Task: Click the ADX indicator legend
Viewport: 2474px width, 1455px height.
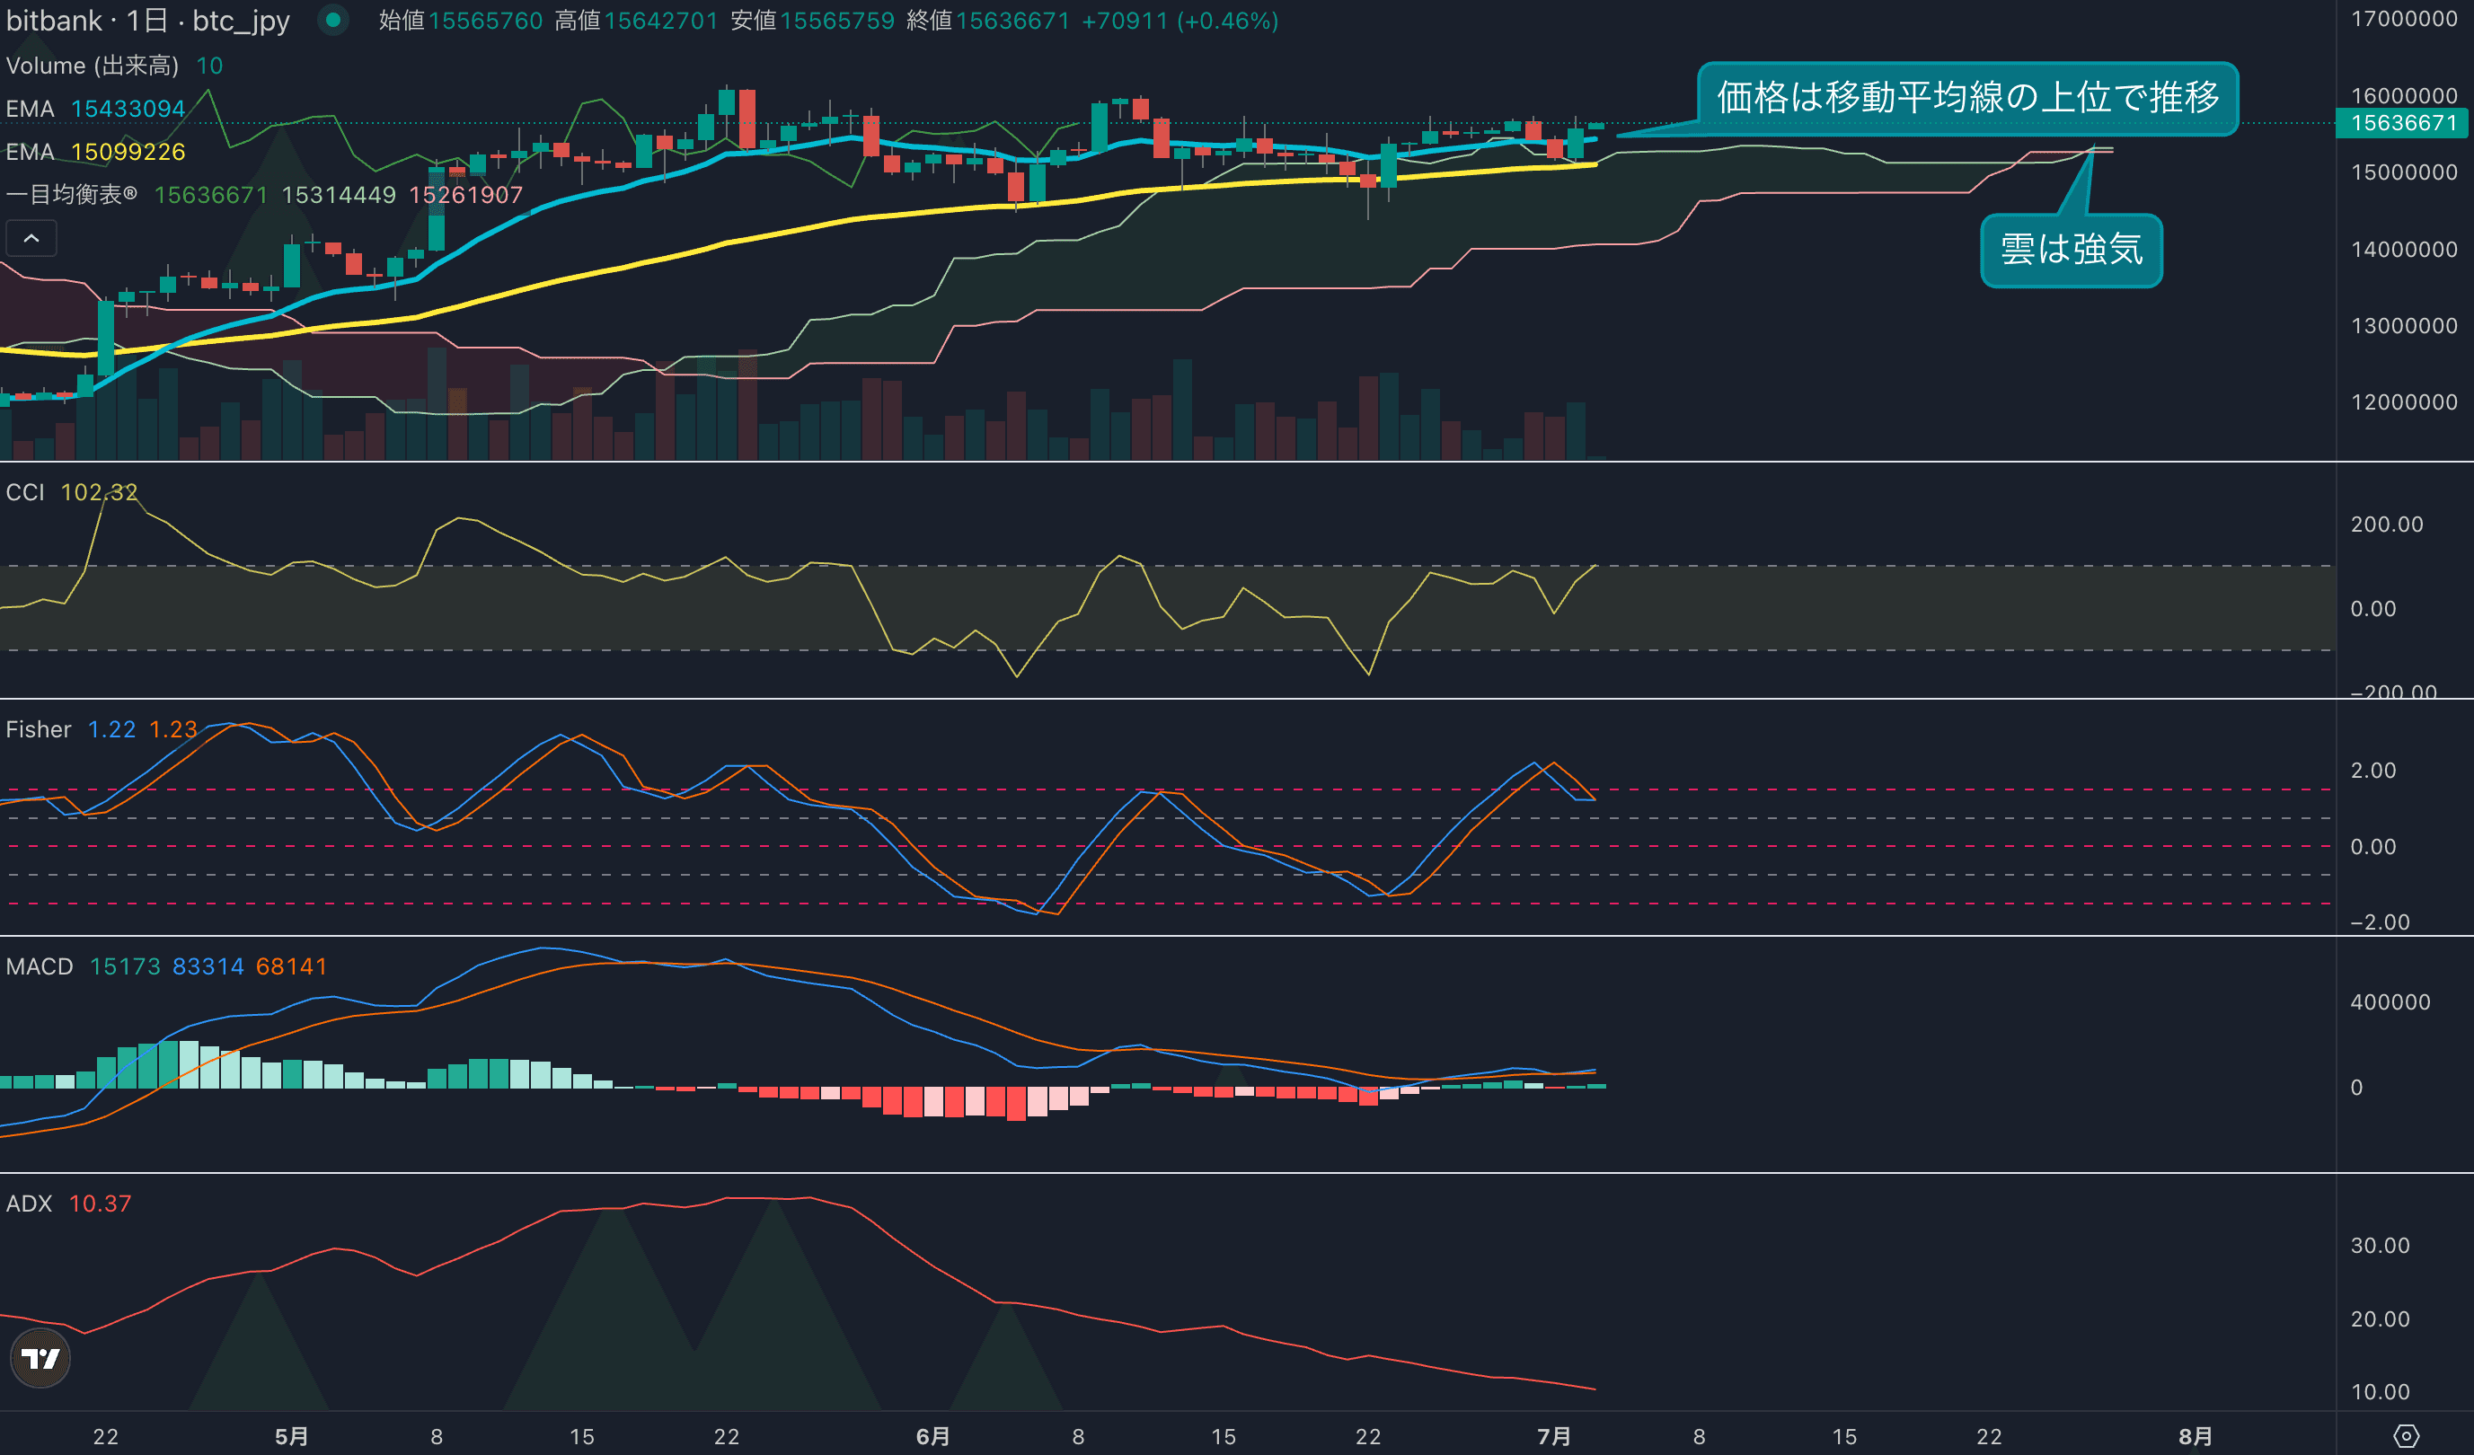Action: tap(30, 1204)
